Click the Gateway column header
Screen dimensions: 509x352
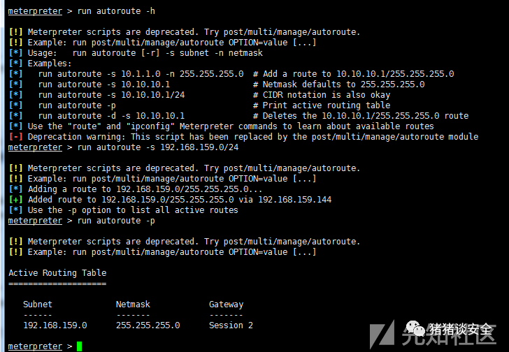(x=226, y=305)
